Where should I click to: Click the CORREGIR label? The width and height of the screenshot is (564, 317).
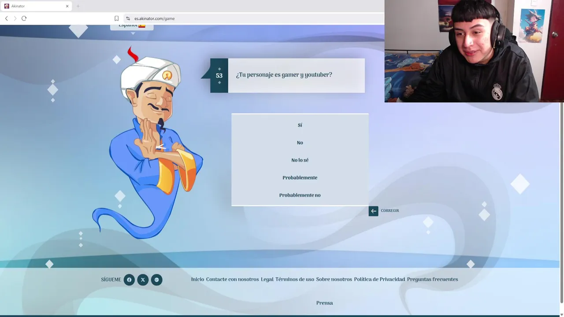click(x=390, y=211)
